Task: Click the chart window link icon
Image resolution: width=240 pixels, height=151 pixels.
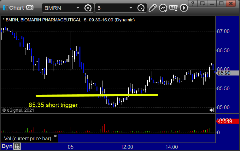Action: click(x=5, y=8)
